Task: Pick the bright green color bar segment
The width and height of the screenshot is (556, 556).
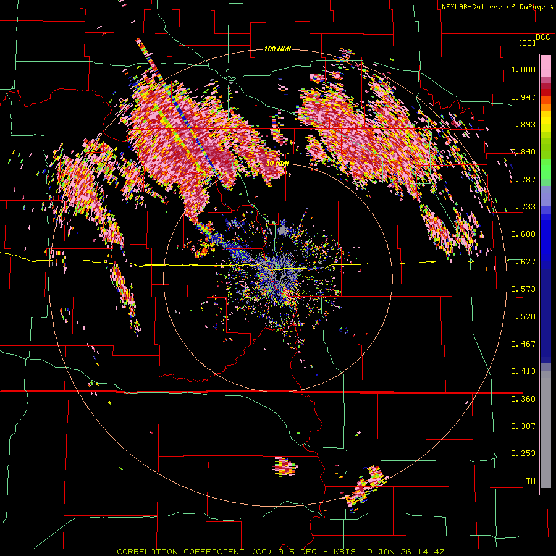Action: click(x=545, y=169)
